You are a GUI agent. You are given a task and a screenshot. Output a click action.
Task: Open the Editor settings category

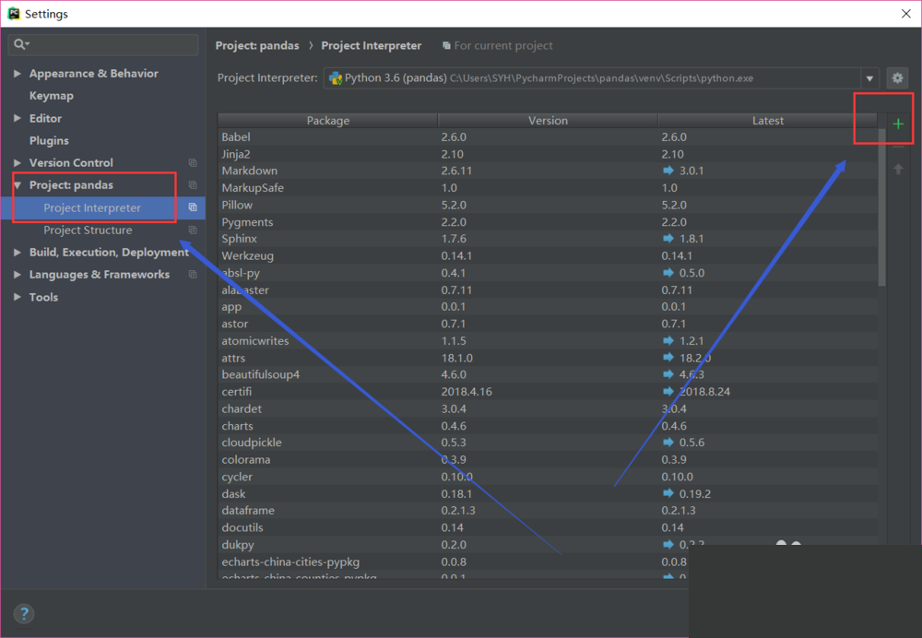(45, 118)
